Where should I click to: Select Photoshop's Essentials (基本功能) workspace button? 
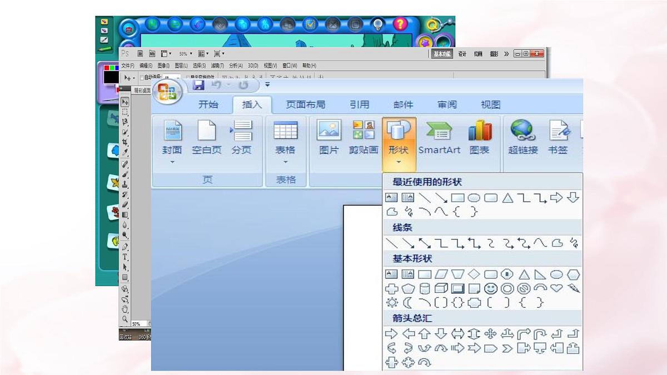click(442, 54)
